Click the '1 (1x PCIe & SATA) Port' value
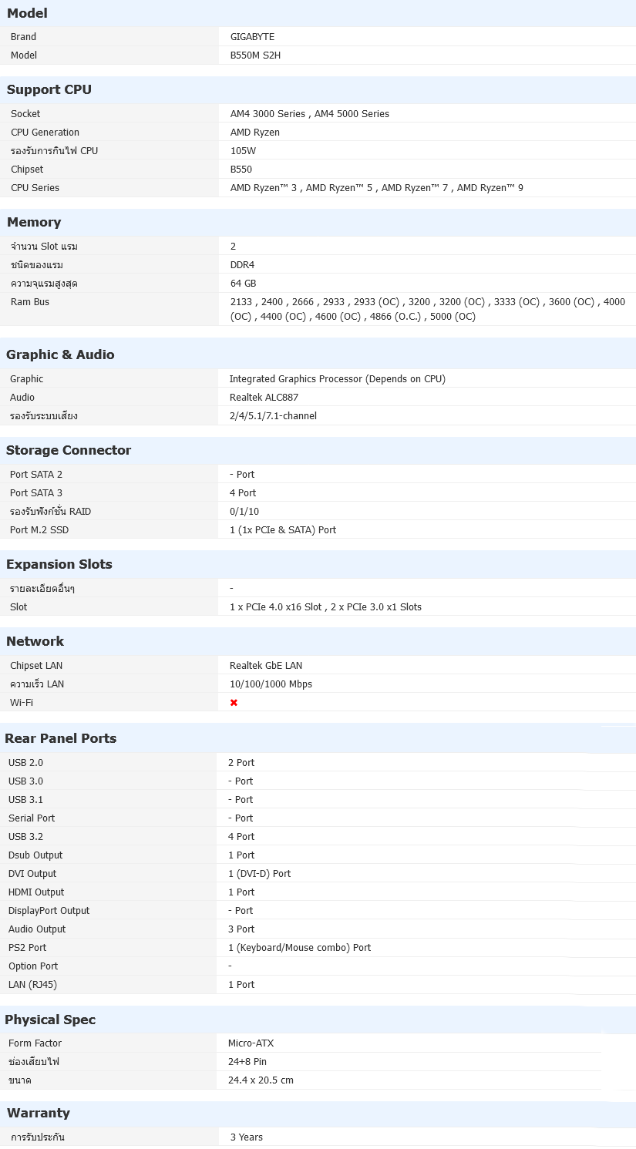Image resolution: width=636 pixels, height=1149 pixels. click(x=283, y=530)
